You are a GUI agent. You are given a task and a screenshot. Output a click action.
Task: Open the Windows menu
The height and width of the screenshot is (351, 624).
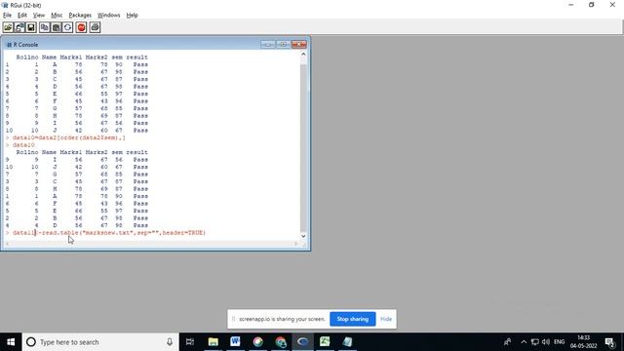(x=108, y=16)
